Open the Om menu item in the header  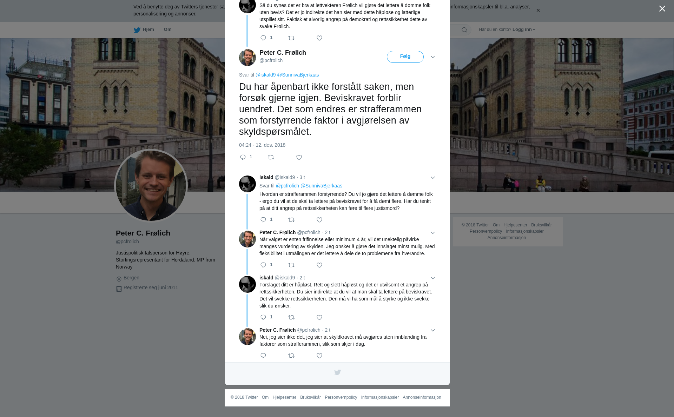point(167,29)
